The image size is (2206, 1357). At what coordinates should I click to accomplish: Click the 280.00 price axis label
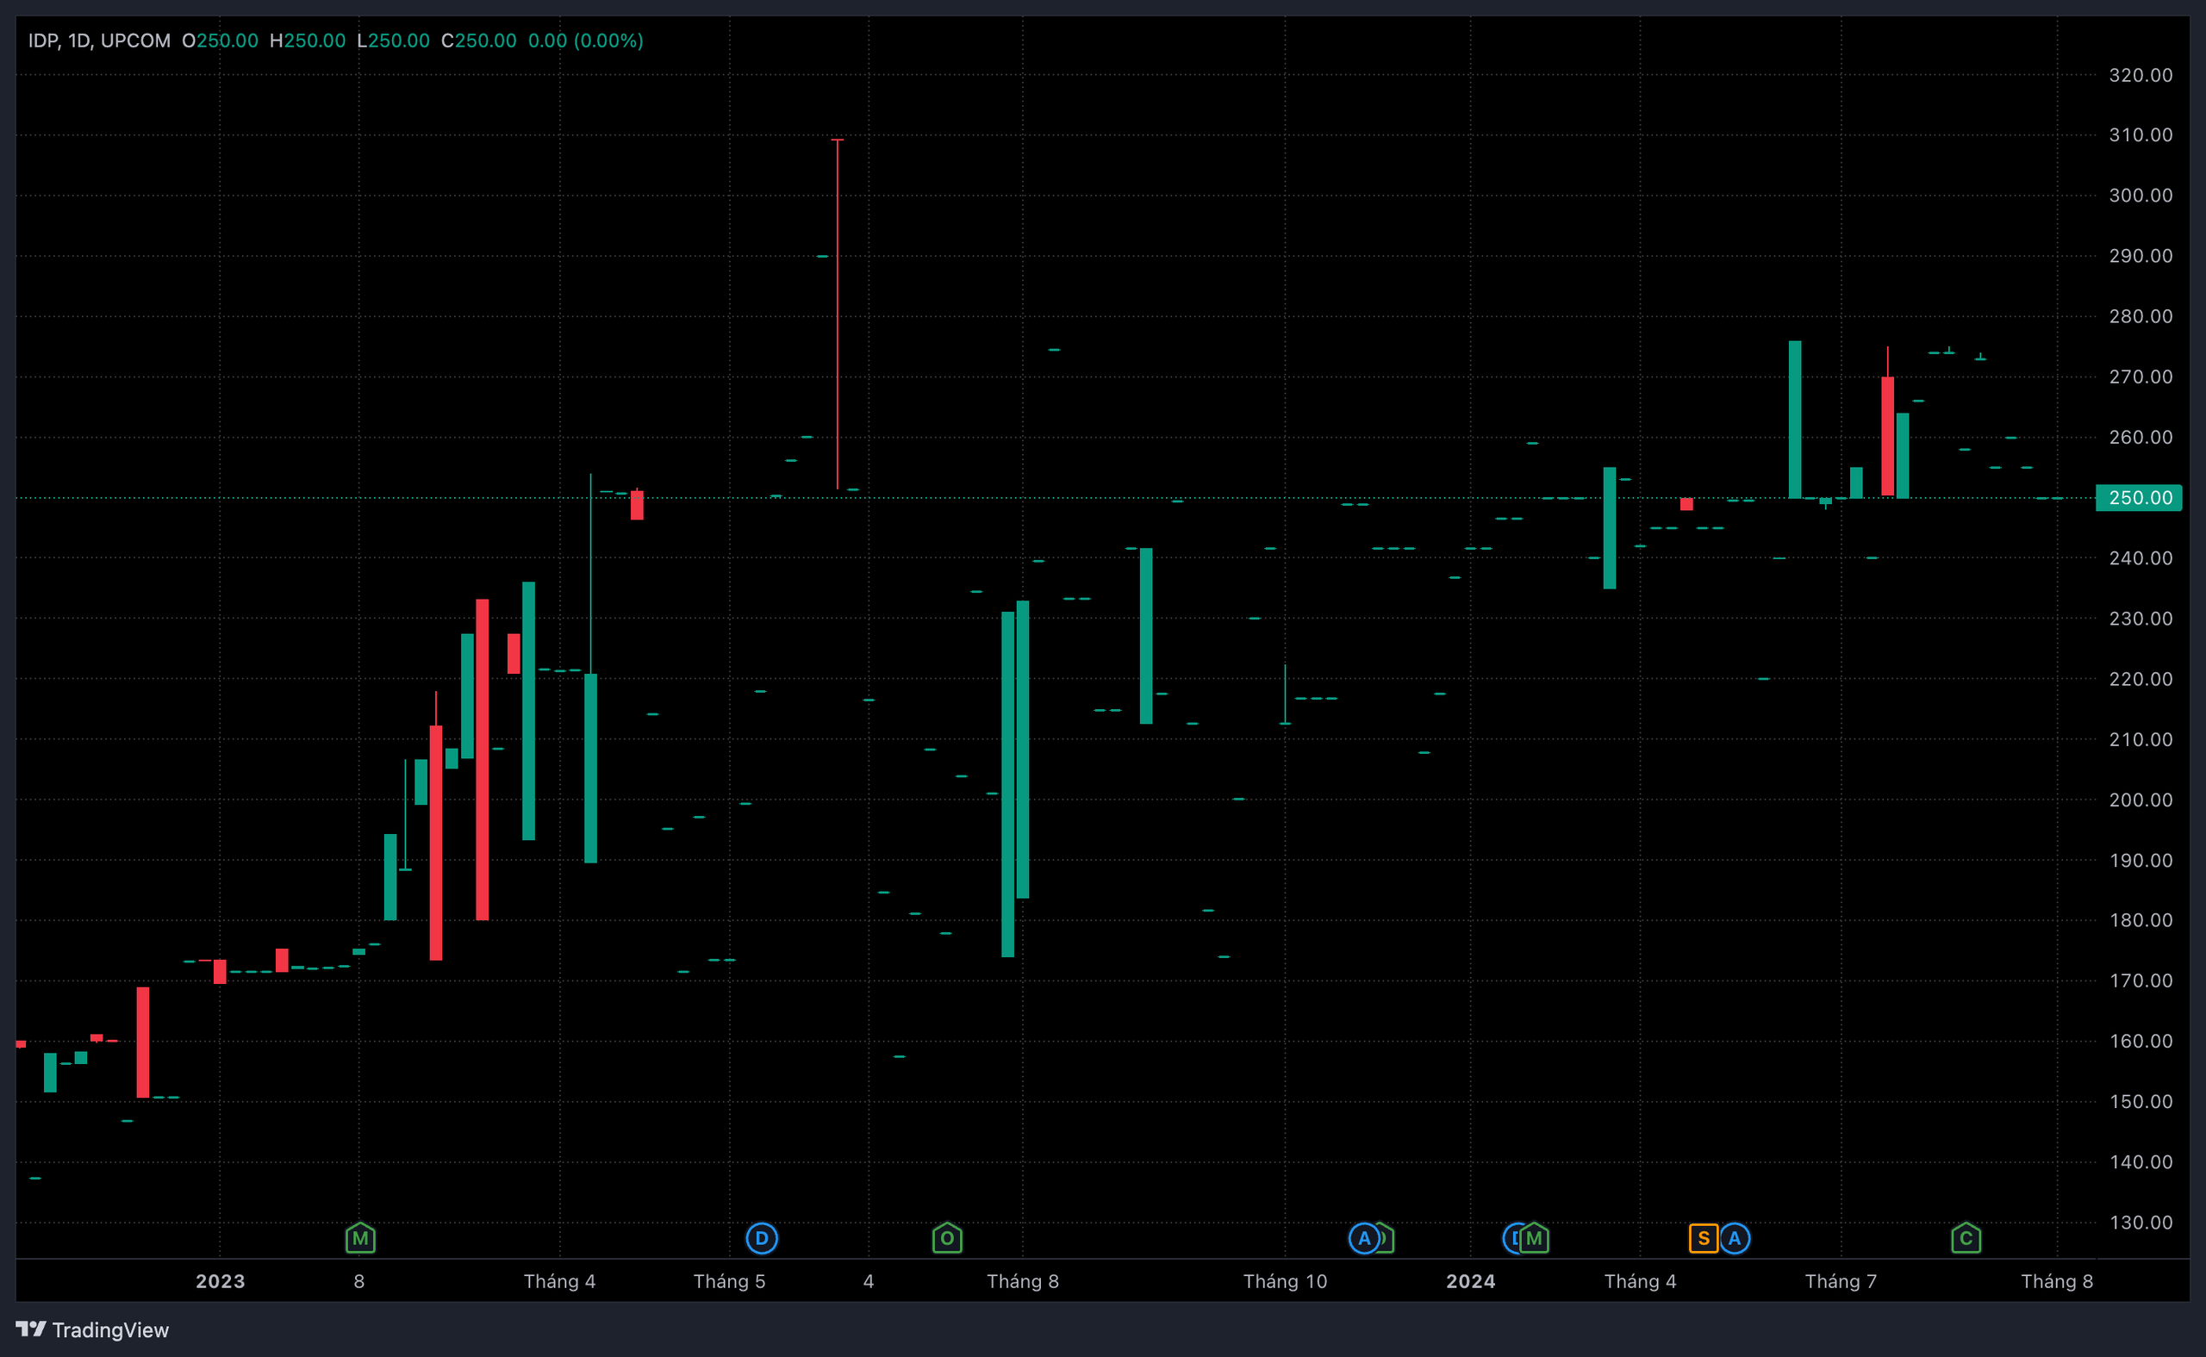[2141, 316]
